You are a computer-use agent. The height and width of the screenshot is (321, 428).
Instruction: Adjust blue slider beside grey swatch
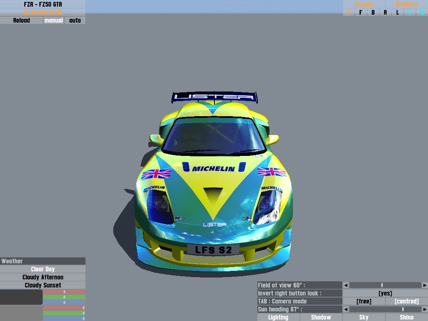coord(64,318)
